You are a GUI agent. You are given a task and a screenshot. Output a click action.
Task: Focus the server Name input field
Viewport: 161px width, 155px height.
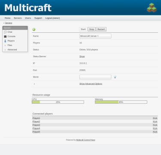[95, 36]
